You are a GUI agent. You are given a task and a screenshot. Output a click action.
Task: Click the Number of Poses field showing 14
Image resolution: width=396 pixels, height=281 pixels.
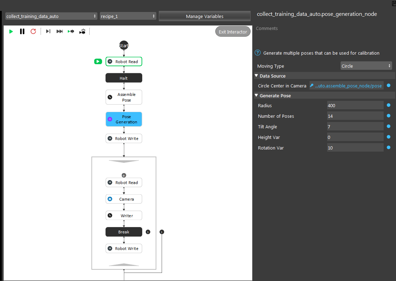click(x=355, y=116)
